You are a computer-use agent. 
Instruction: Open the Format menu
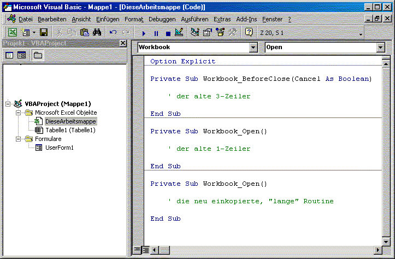[134, 19]
